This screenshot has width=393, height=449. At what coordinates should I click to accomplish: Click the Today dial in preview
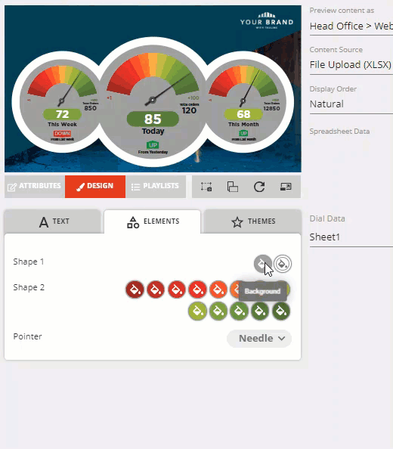(153, 102)
